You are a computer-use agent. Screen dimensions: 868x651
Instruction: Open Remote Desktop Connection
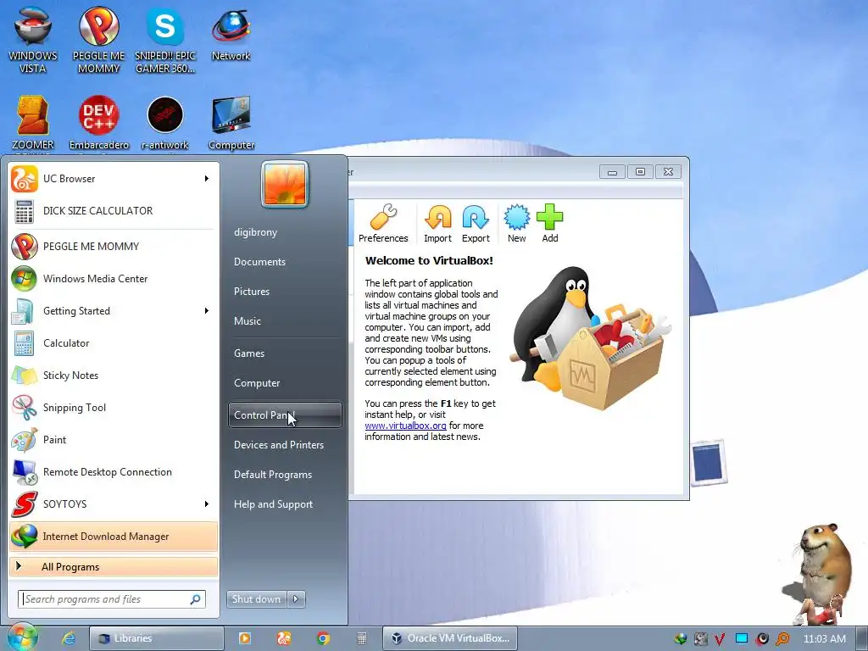[114, 471]
